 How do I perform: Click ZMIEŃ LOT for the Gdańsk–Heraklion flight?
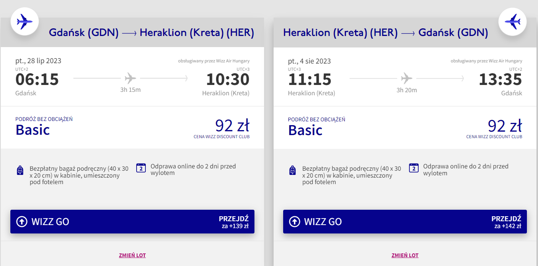coord(132,255)
